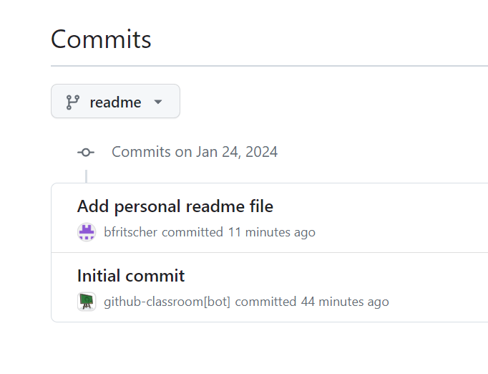Click bfritscher's purple avatar icon
Screen dimensions: 488x374
pyautogui.click(x=87, y=232)
